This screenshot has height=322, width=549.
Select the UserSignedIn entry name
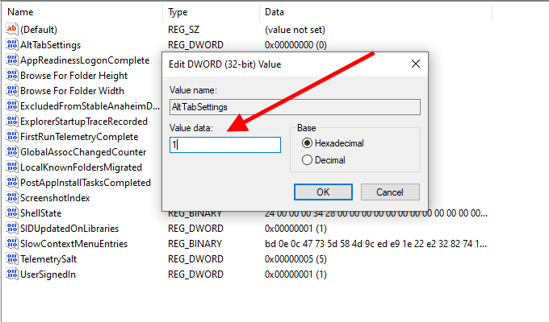pyautogui.click(x=48, y=275)
